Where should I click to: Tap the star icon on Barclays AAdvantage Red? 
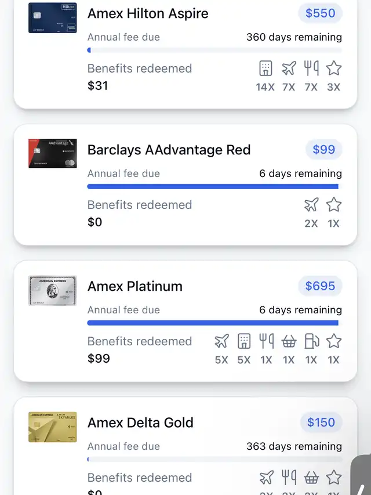point(333,205)
